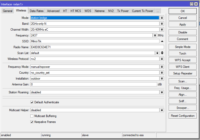The width and height of the screenshot is (200, 140).
Task: Expand the Wireless Protocol dropdown
Action: point(162,59)
